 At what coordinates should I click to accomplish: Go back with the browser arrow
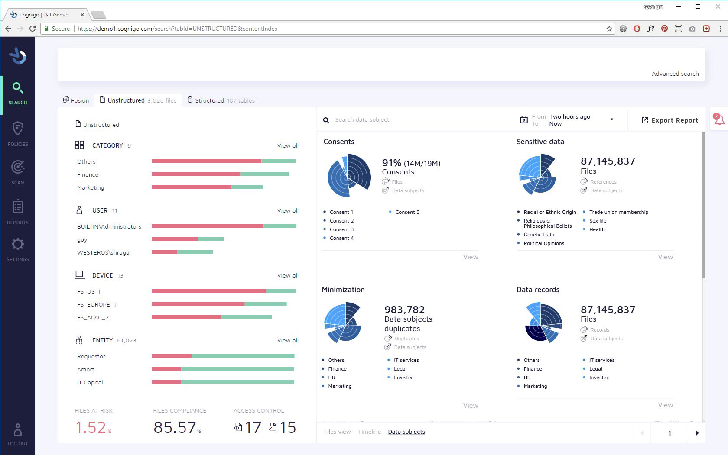pyautogui.click(x=8, y=29)
